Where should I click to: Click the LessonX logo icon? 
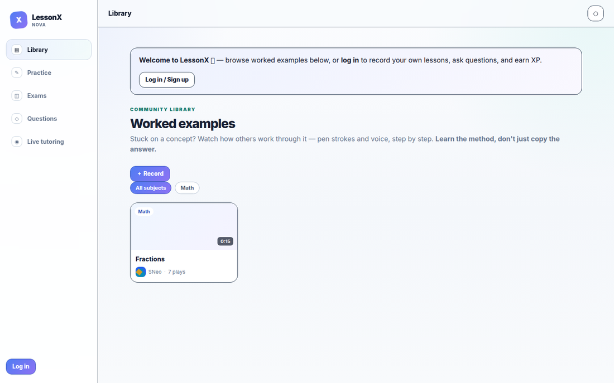tap(18, 20)
